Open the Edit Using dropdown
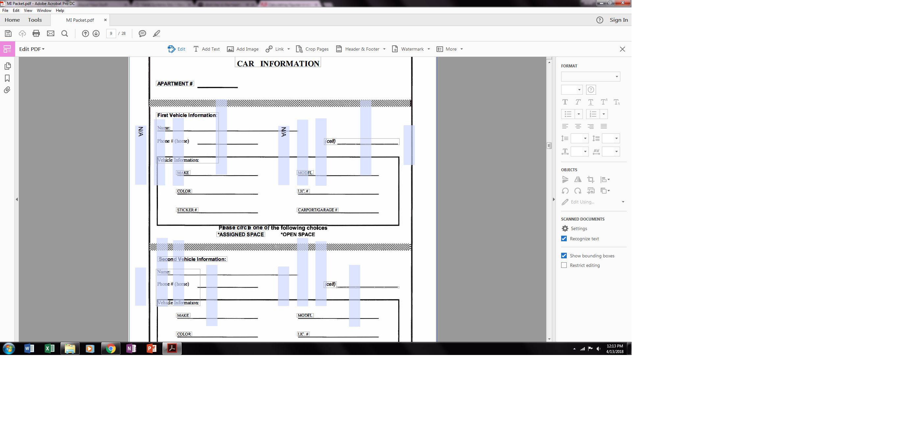The height and width of the screenshot is (448, 921). click(x=623, y=202)
